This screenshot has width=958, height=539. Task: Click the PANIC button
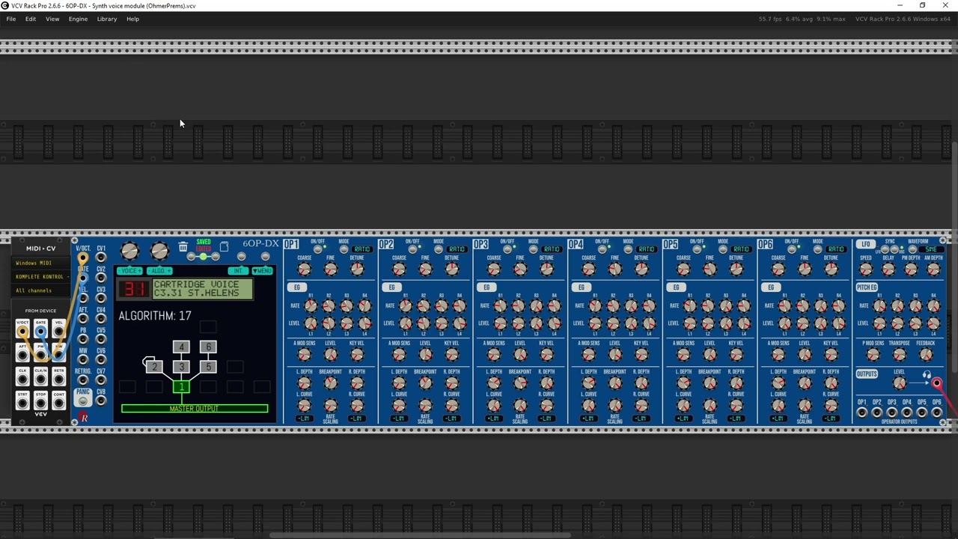coord(83,401)
